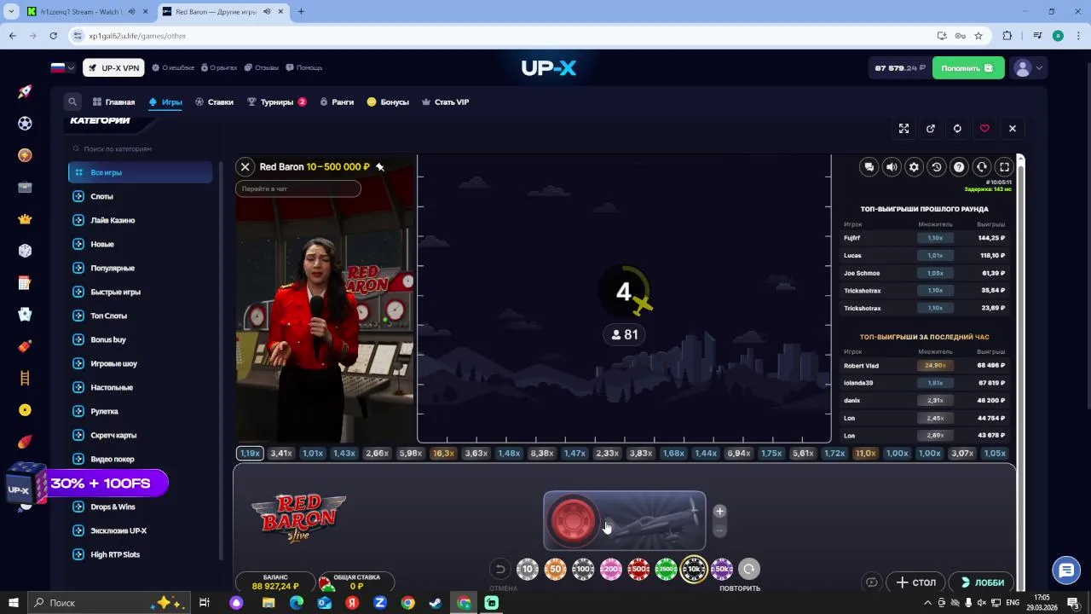Select Bonus buy category
The height and width of the screenshot is (614, 1091).
pyautogui.click(x=141, y=339)
